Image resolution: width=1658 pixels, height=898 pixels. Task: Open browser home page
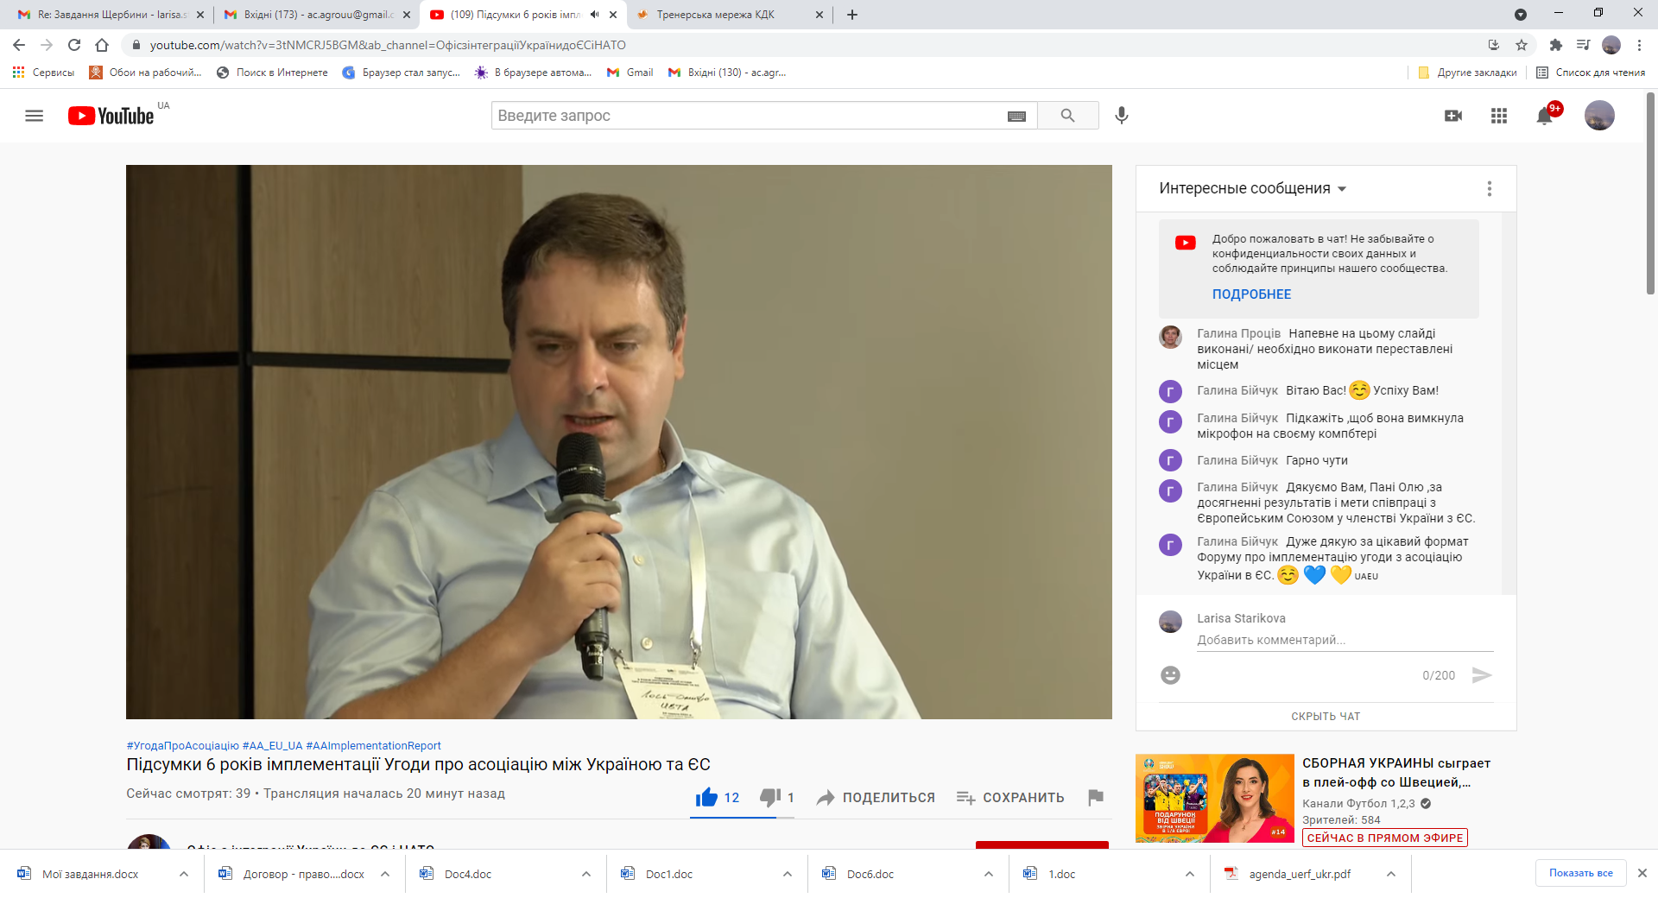coord(102,45)
